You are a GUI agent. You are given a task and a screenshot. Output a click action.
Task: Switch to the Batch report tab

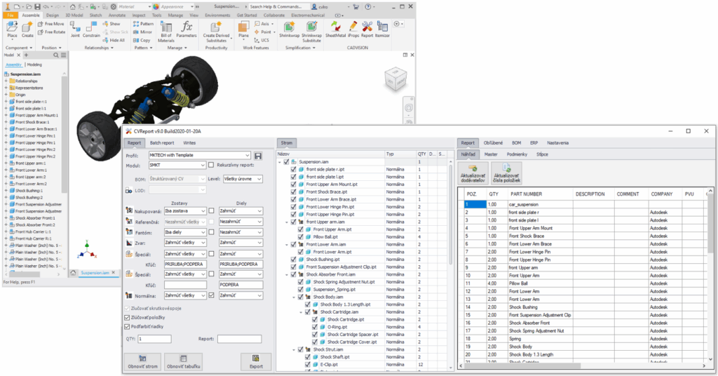coord(162,143)
